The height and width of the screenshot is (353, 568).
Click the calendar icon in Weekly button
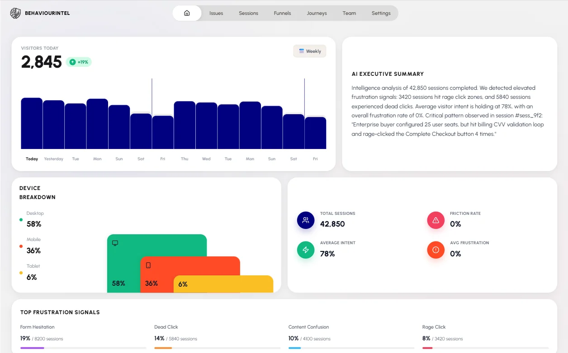302,51
